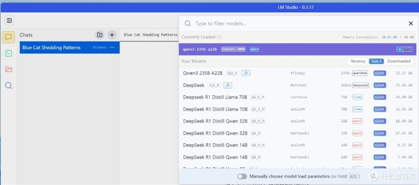Screen dimensions: 419x185
Task: Click the magnifier icon in model filter
Action: coord(188,24)
